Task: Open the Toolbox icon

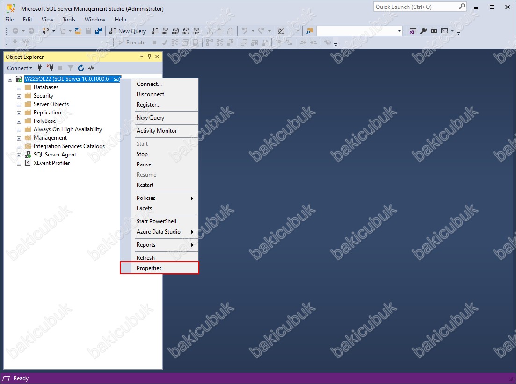Action: pos(434,31)
